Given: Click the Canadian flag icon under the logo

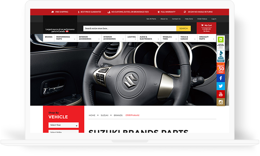Looking at the screenshot, I should tap(67, 31).
